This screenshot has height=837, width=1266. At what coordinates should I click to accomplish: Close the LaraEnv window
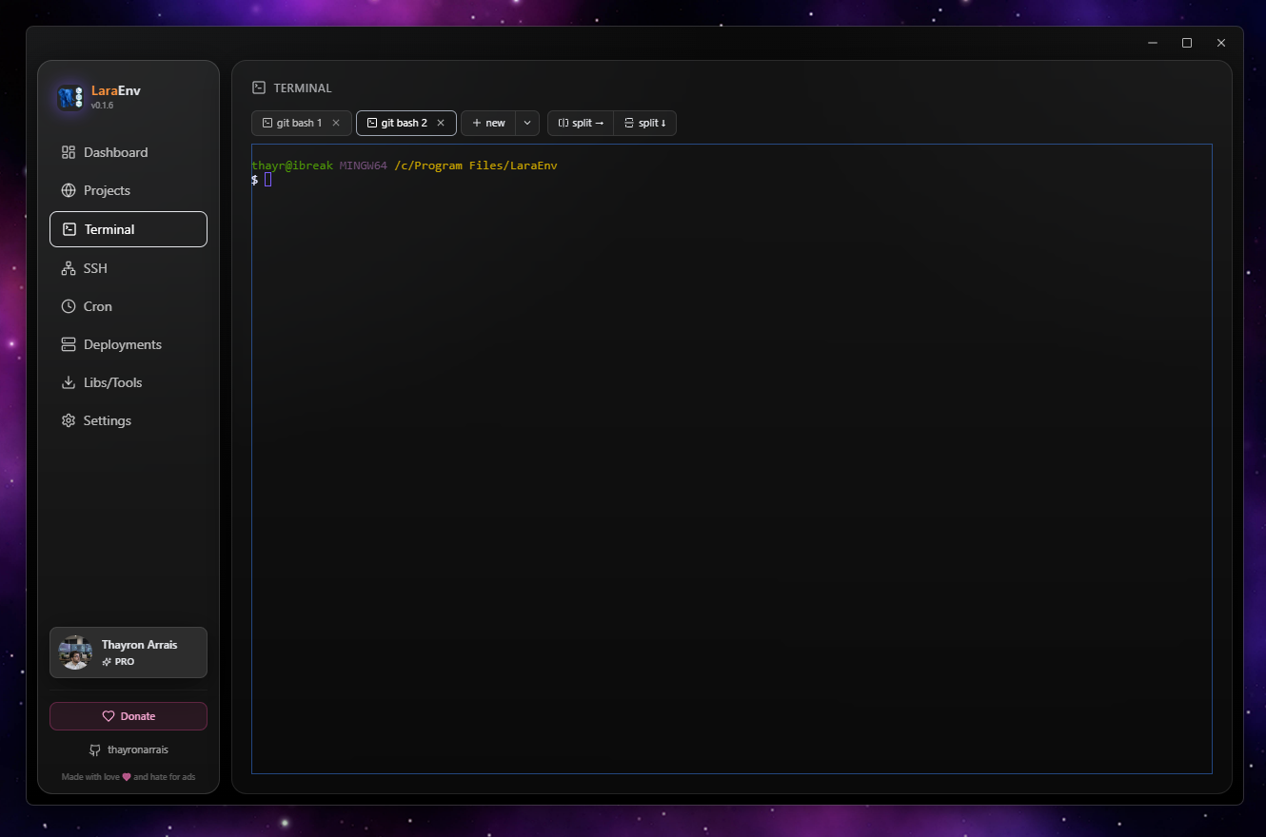coord(1221,43)
